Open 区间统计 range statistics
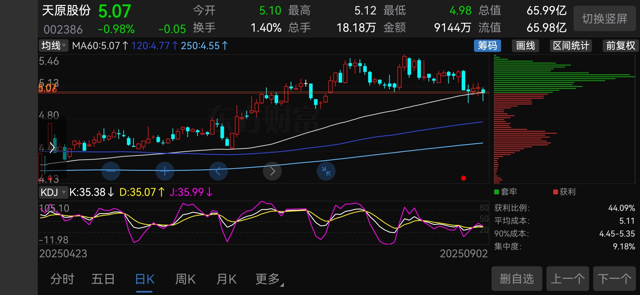Screen dimensions: 640x295 (571, 46)
